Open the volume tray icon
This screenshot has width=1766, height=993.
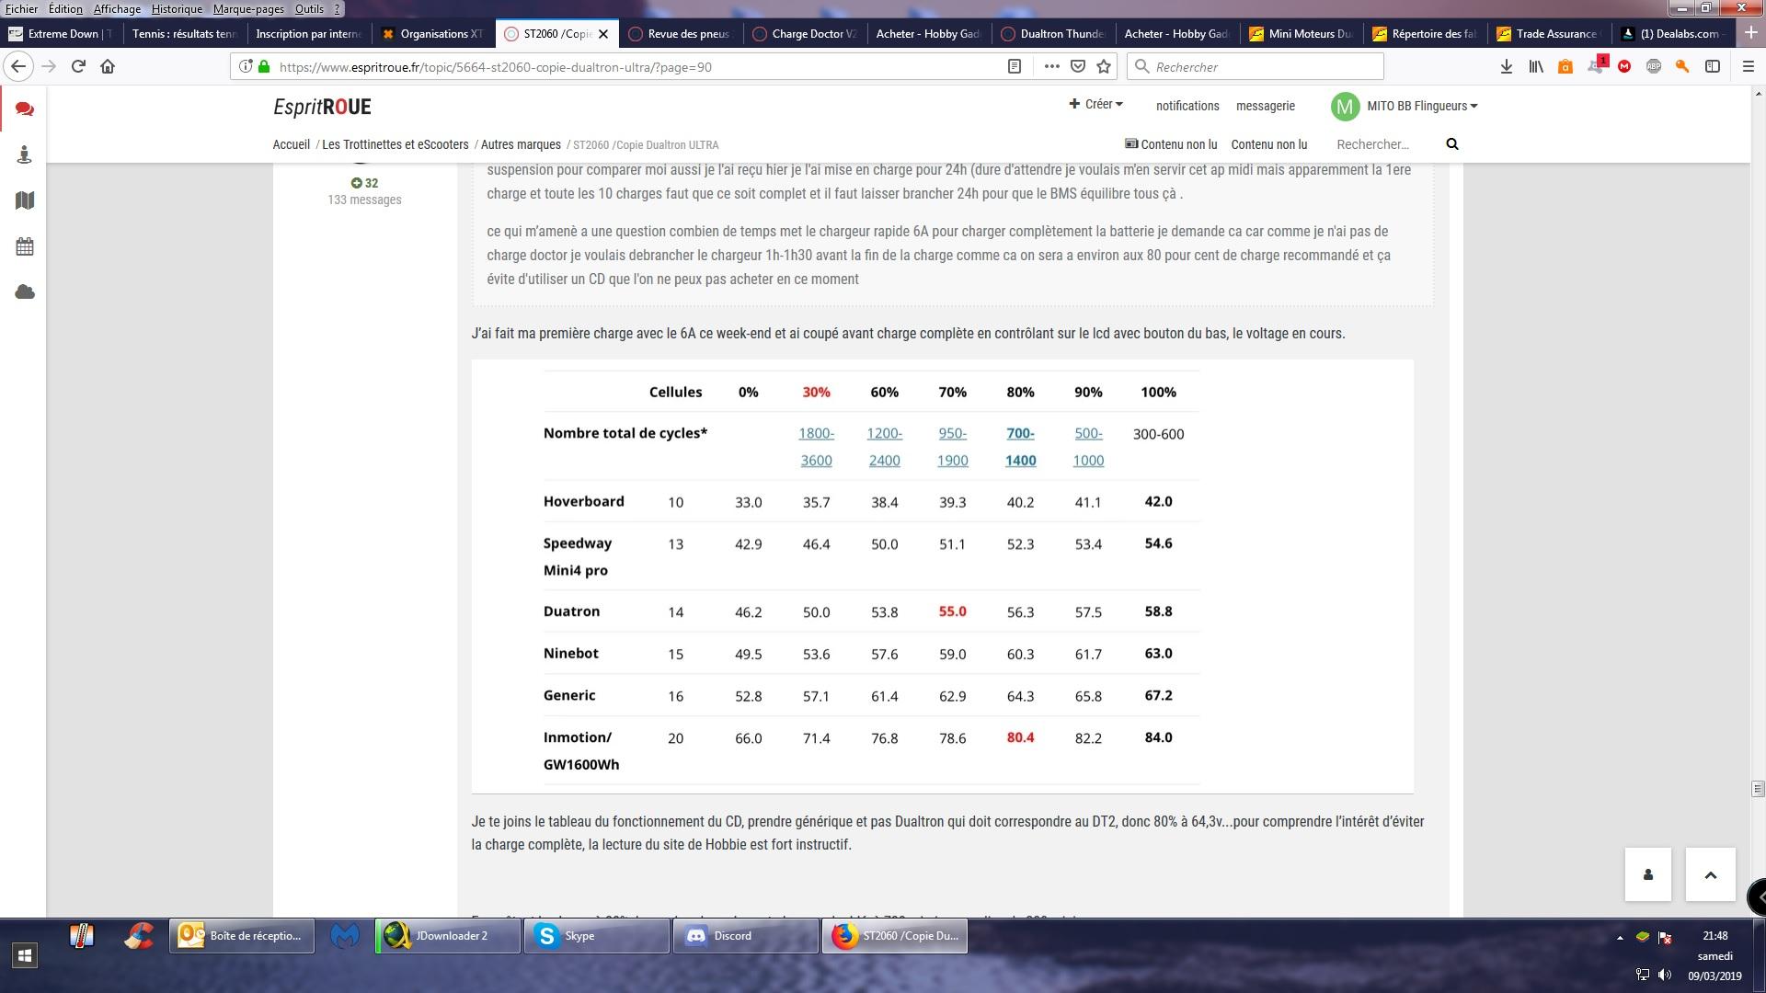[x=1665, y=975]
